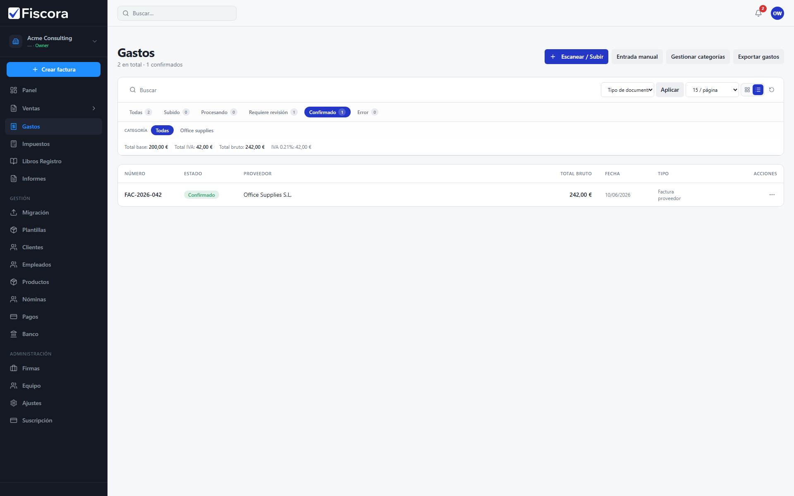794x496 pixels.
Task: Expand the Acme Consulting company switcher
Action: coord(95,41)
